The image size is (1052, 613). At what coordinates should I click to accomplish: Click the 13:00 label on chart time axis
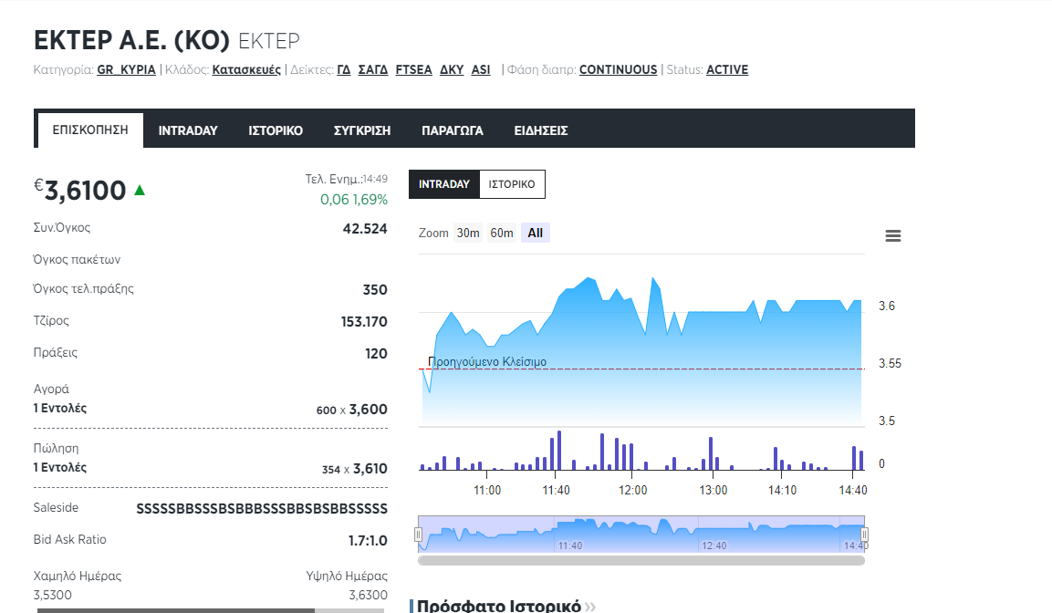(x=713, y=490)
